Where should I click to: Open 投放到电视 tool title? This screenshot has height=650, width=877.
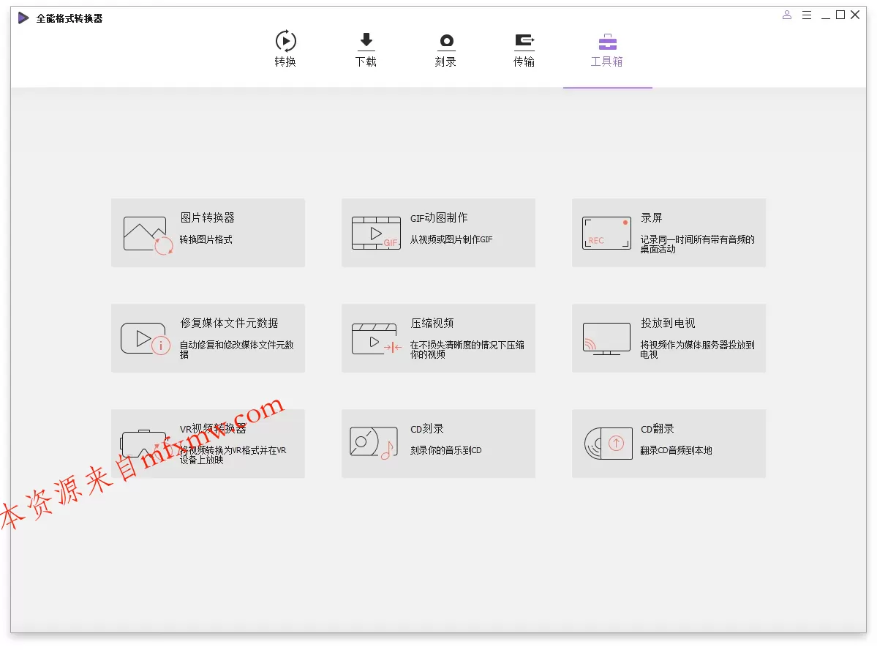point(668,323)
